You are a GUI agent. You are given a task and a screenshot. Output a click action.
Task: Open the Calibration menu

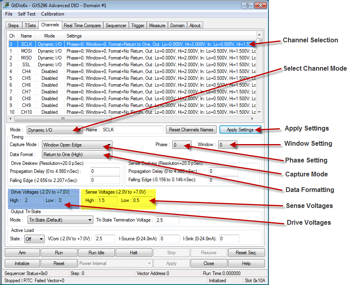pyautogui.click(x=53, y=14)
